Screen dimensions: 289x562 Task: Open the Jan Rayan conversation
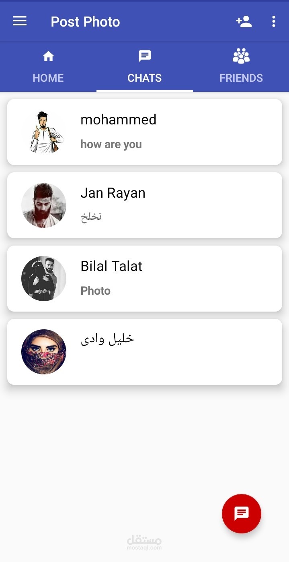click(113, 193)
